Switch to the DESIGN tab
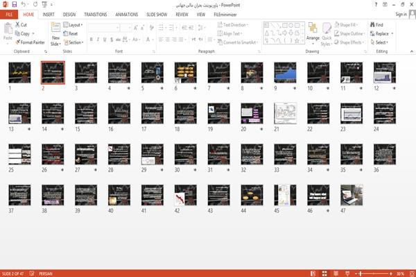This screenshot has width=416, height=277. tap(69, 15)
